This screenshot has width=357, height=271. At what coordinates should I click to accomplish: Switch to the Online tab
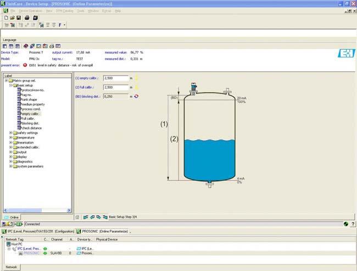(12, 217)
